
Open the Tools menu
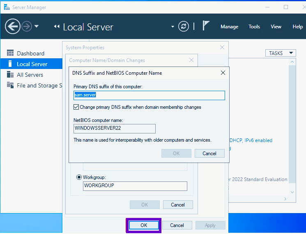254,27
